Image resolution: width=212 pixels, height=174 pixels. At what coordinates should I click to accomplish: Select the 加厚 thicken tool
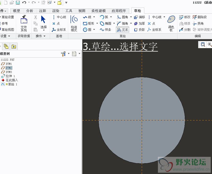tap(139, 23)
